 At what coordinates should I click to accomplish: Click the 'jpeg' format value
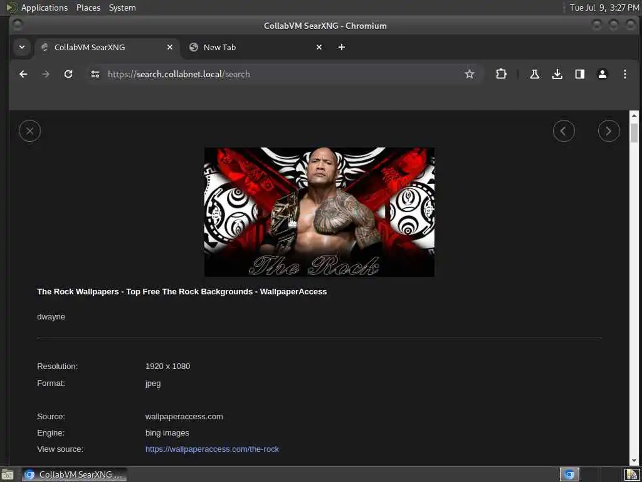point(153,383)
